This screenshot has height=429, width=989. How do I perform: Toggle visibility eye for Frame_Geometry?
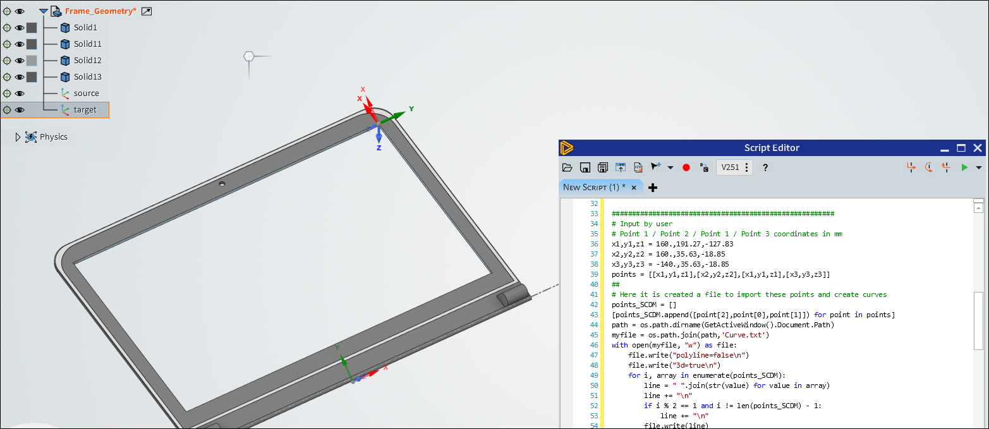[20, 11]
